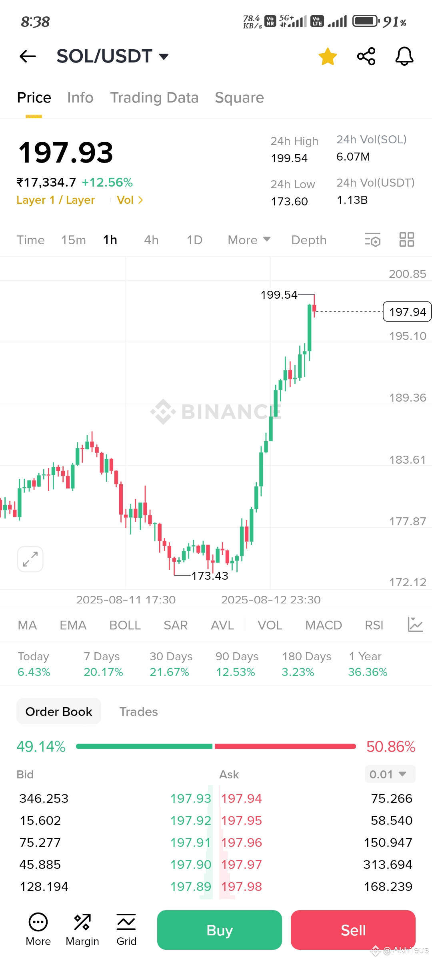Open the More options icon at bottom
The height and width of the screenshot is (961, 432).
(x=38, y=929)
